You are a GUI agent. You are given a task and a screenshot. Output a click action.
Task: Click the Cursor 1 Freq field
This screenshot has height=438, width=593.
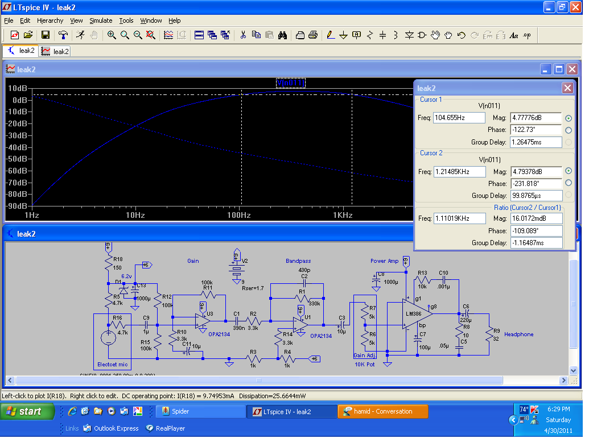[x=459, y=118]
